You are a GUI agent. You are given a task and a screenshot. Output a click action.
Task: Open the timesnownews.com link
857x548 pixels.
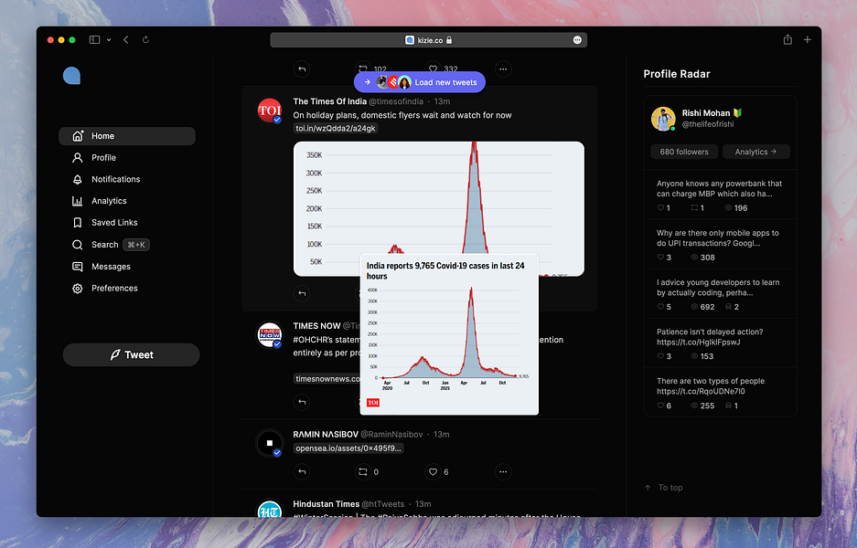327,379
